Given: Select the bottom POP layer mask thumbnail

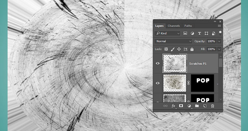Looking at the screenshot, I should [x=203, y=98].
